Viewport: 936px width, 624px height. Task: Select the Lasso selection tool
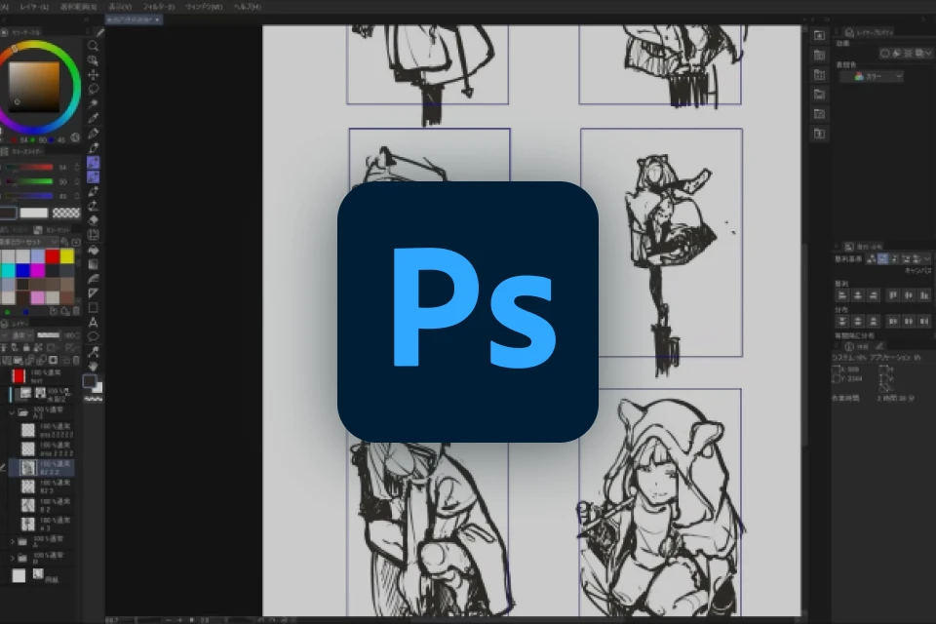pos(94,90)
